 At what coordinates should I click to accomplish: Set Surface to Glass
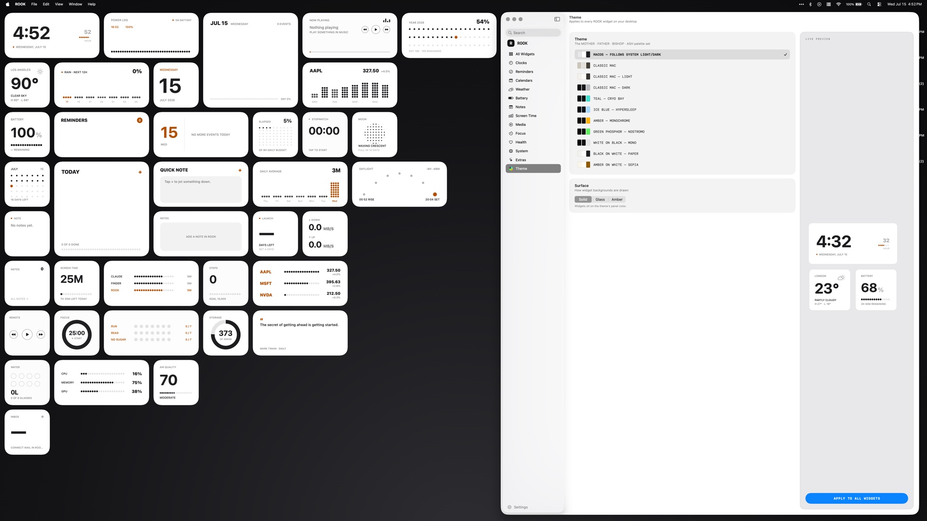click(x=600, y=199)
